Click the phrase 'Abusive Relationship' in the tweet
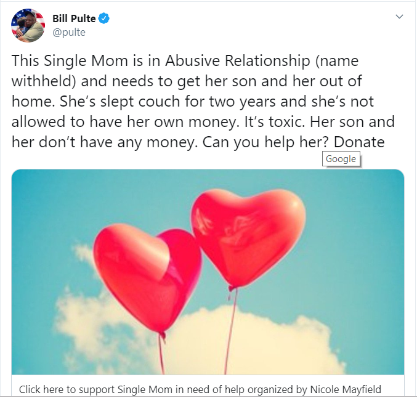 238,60
